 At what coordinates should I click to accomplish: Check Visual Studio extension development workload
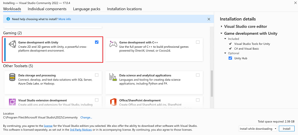coord(97,100)
